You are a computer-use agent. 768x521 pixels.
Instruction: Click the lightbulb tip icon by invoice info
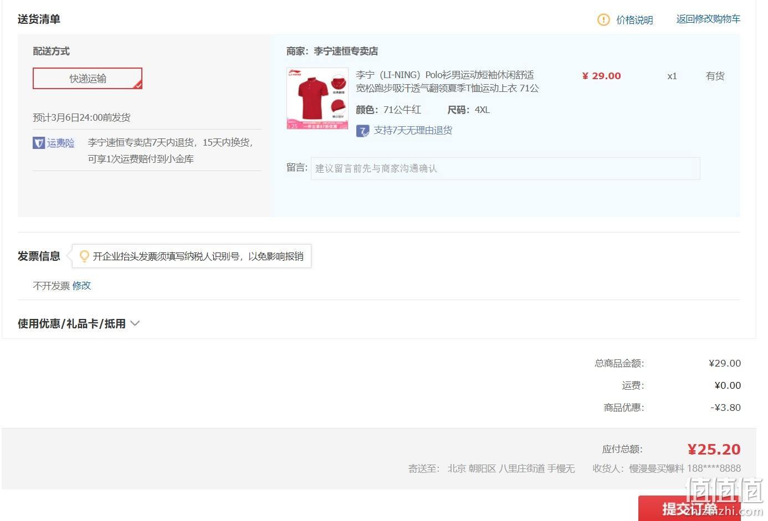[x=84, y=256]
